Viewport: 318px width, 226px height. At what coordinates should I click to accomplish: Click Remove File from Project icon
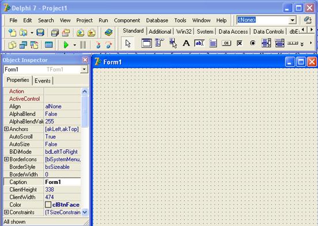click(x=92, y=32)
